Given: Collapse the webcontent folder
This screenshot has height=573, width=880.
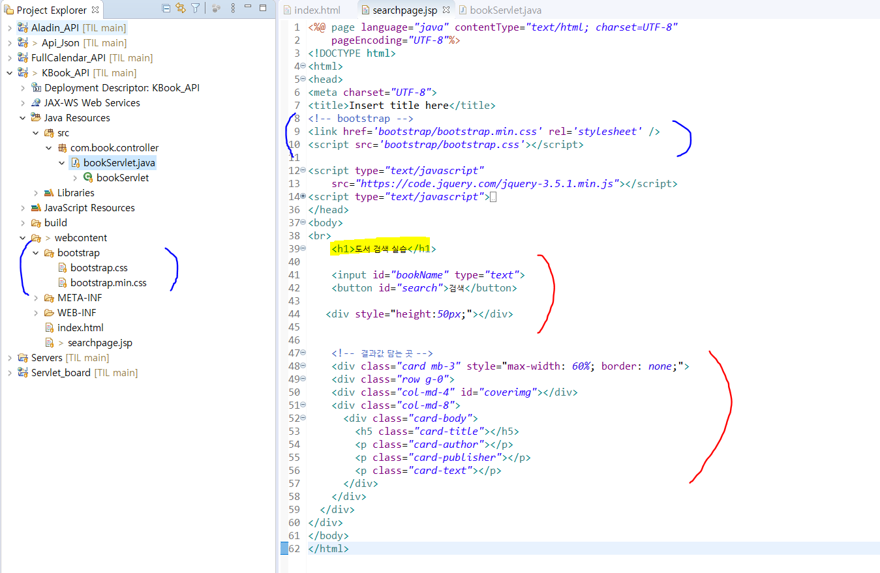Looking at the screenshot, I should coord(23,238).
